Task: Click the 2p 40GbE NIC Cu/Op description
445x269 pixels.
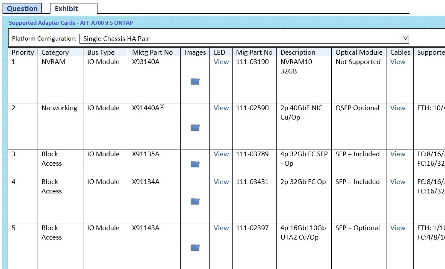Action: point(301,113)
